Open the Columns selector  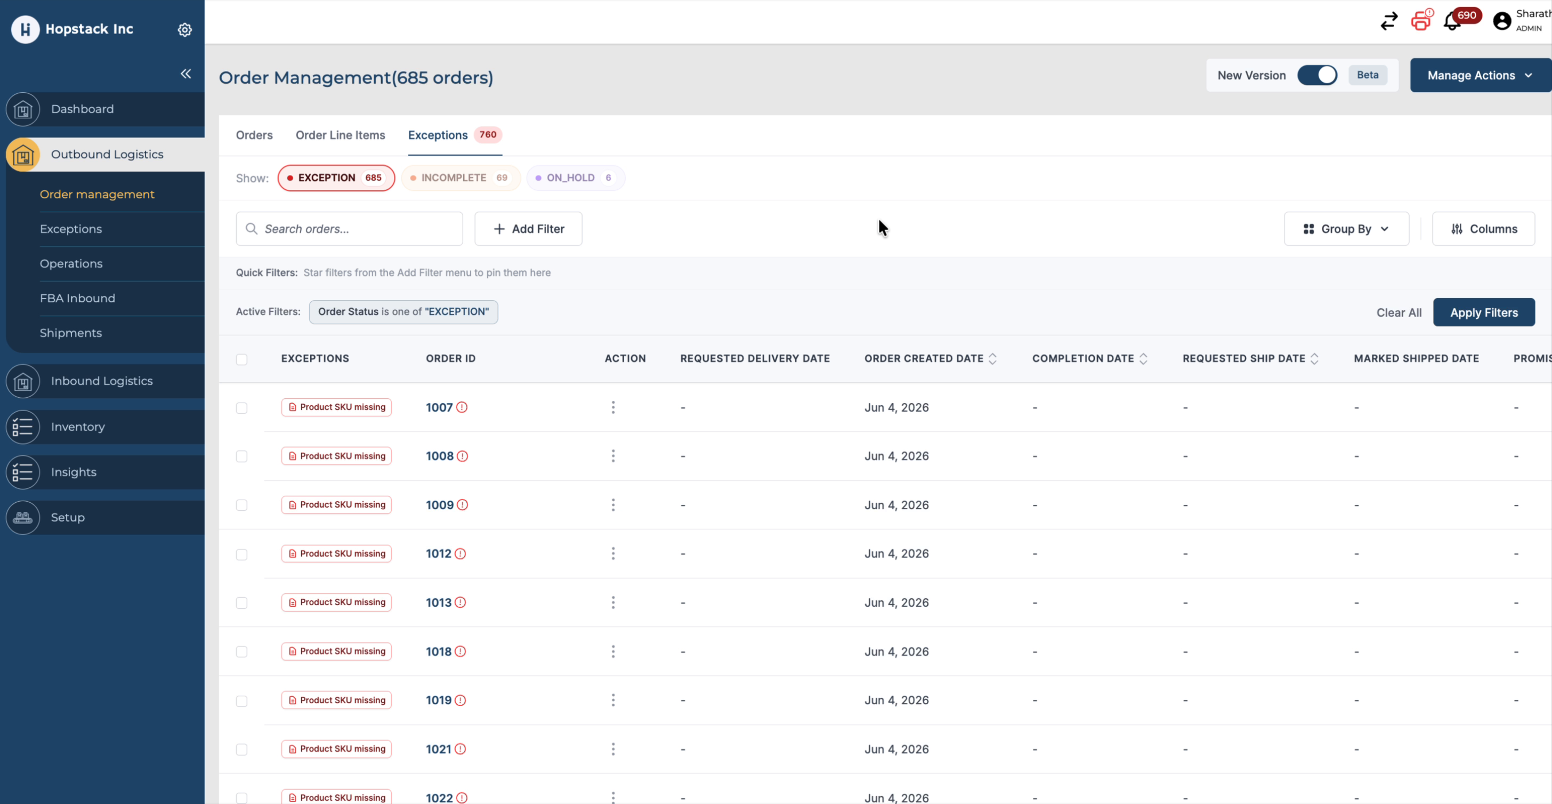[x=1483, y=228]
